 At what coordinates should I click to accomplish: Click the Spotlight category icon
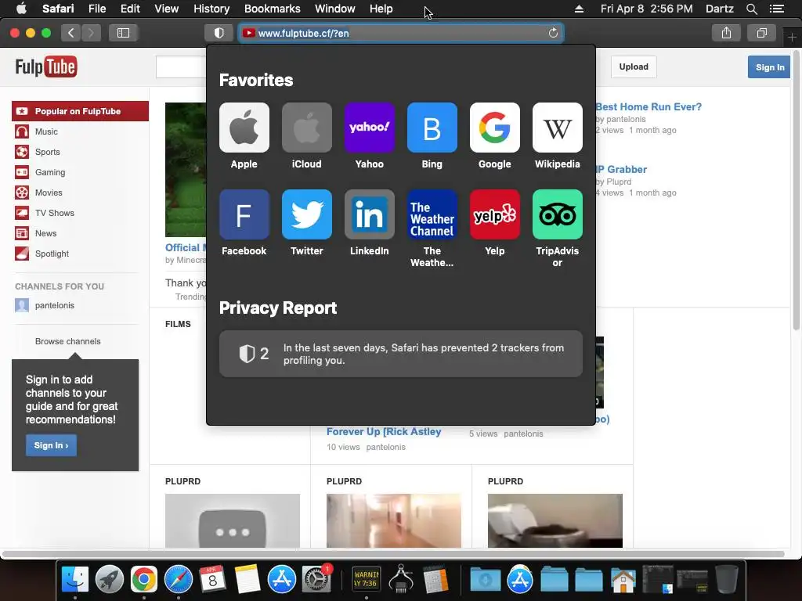22,254
